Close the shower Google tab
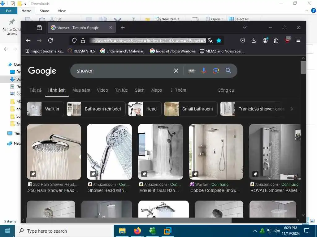Screen dimensions: 317x237 [x=111, y=27]
